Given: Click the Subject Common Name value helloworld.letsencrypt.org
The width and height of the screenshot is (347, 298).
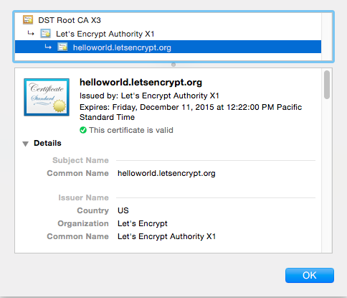Looking at the screenshot, I should click(x=166, y=173).
